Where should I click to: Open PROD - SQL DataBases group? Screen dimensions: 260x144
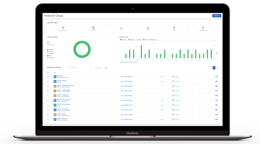64,104
